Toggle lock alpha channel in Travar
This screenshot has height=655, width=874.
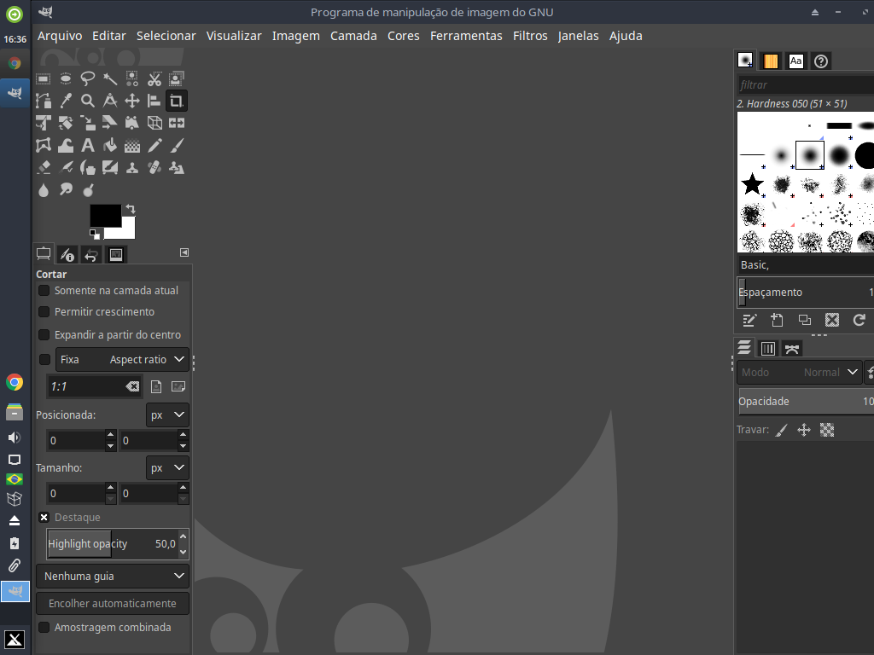tap(827, 430)
